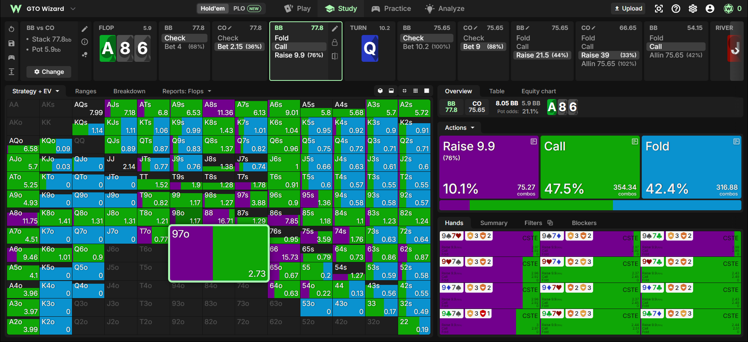748x342 pixels.
Task: Open the help question mark icon
Action: coord(676,9)
